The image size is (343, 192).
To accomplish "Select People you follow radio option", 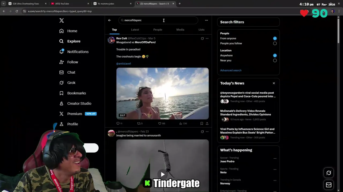I will click(275, 43).
